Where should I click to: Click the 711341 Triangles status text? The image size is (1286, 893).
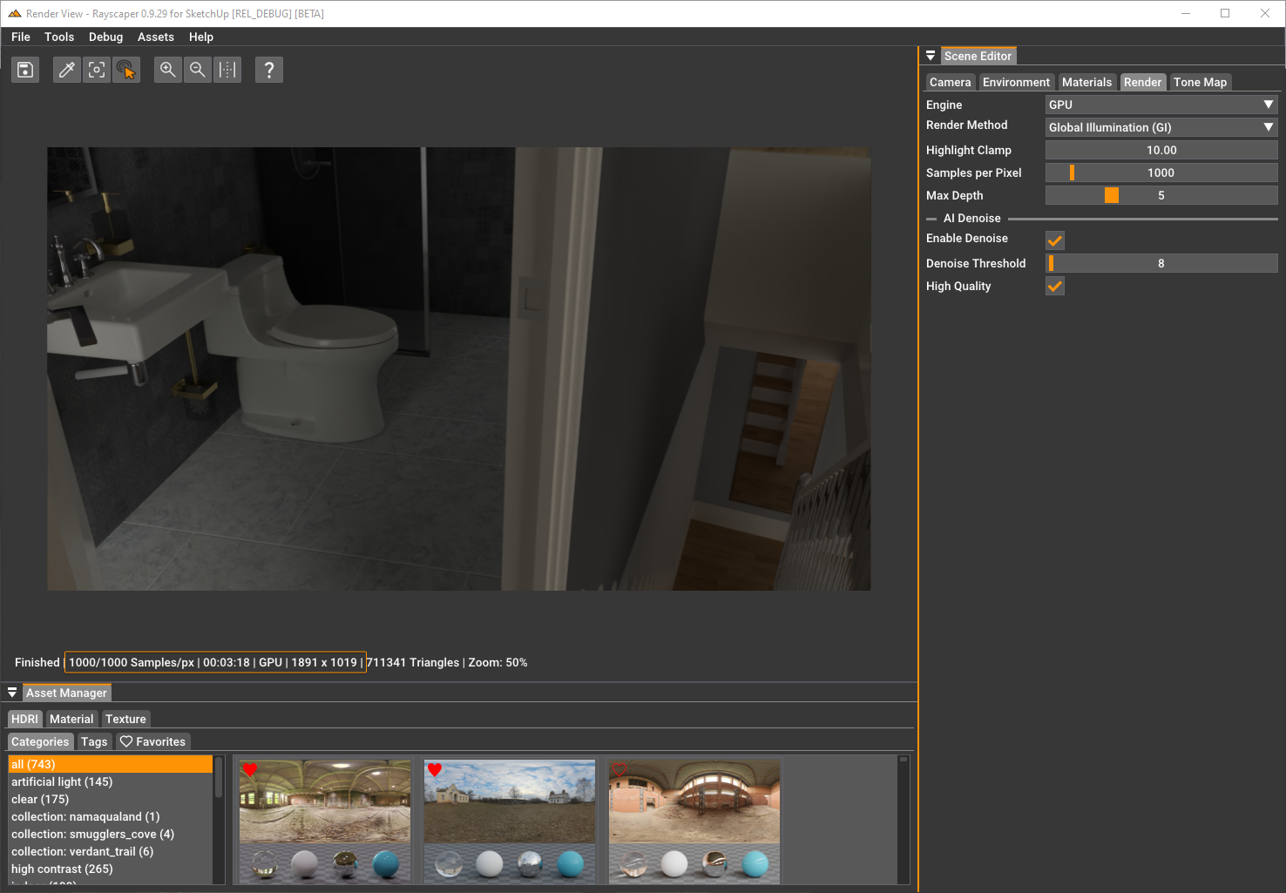(x=413, y=662)
